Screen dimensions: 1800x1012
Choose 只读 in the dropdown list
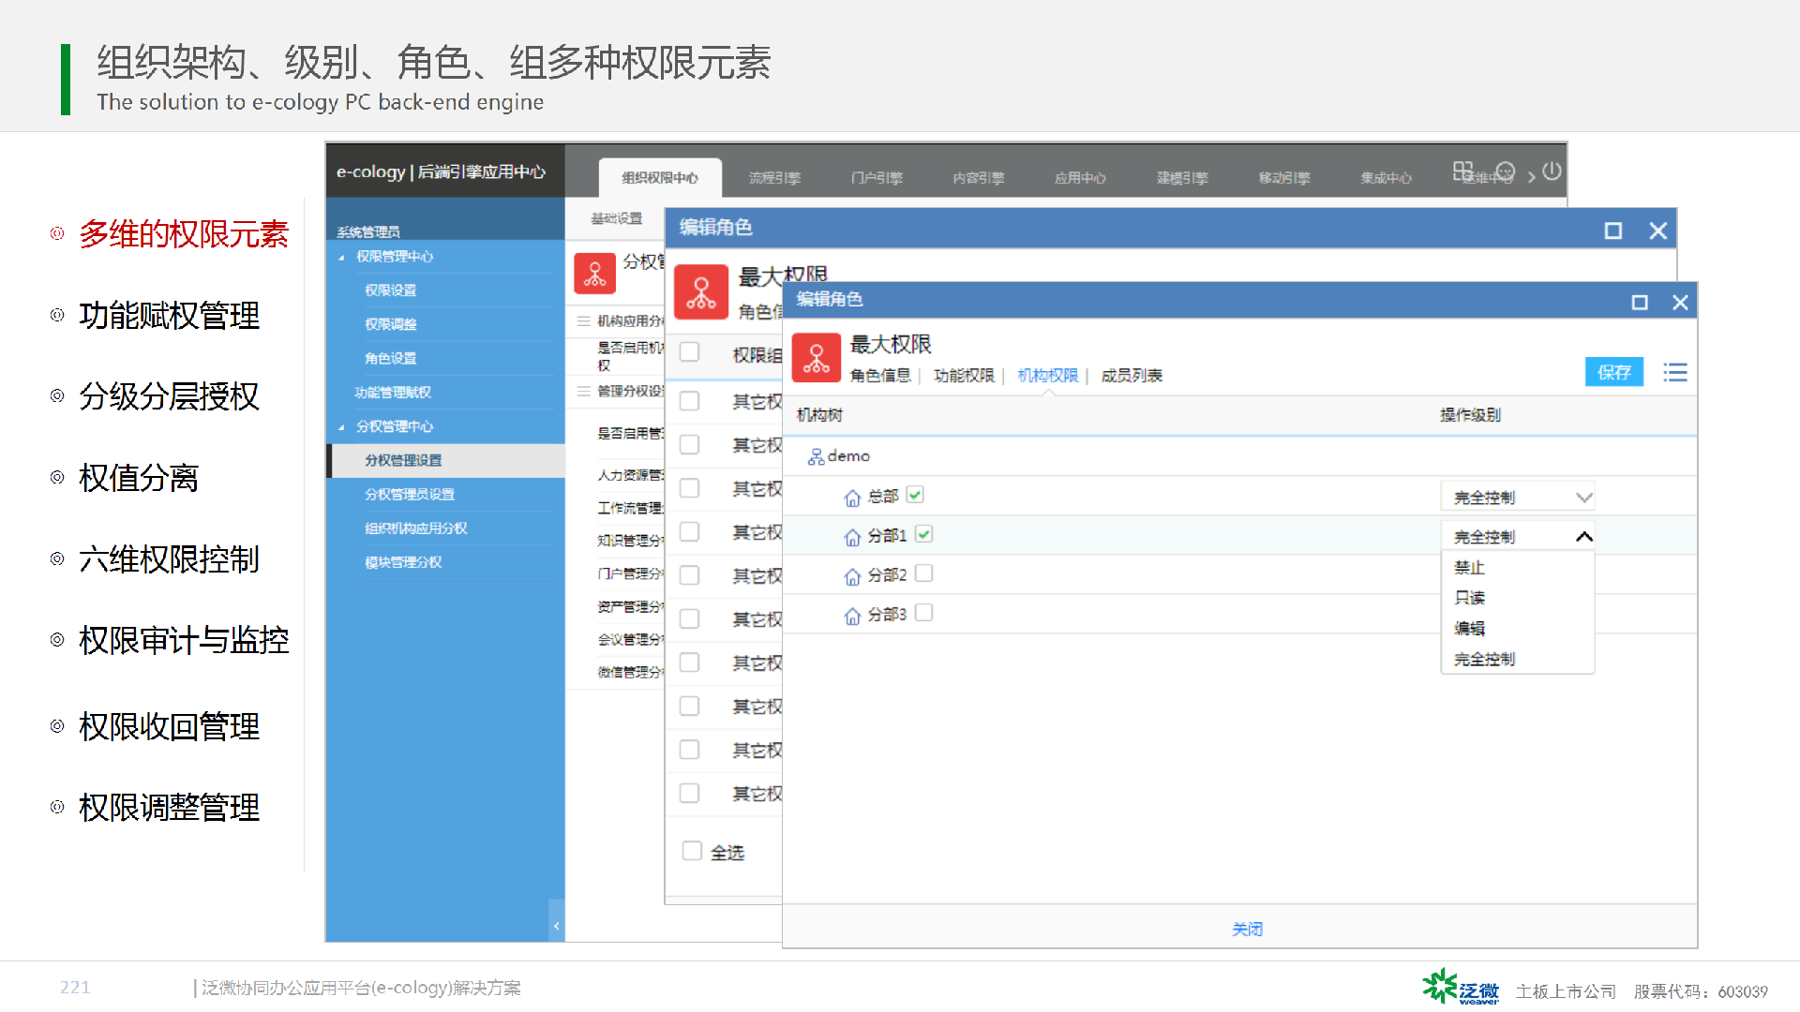[x=1469, y=598]
